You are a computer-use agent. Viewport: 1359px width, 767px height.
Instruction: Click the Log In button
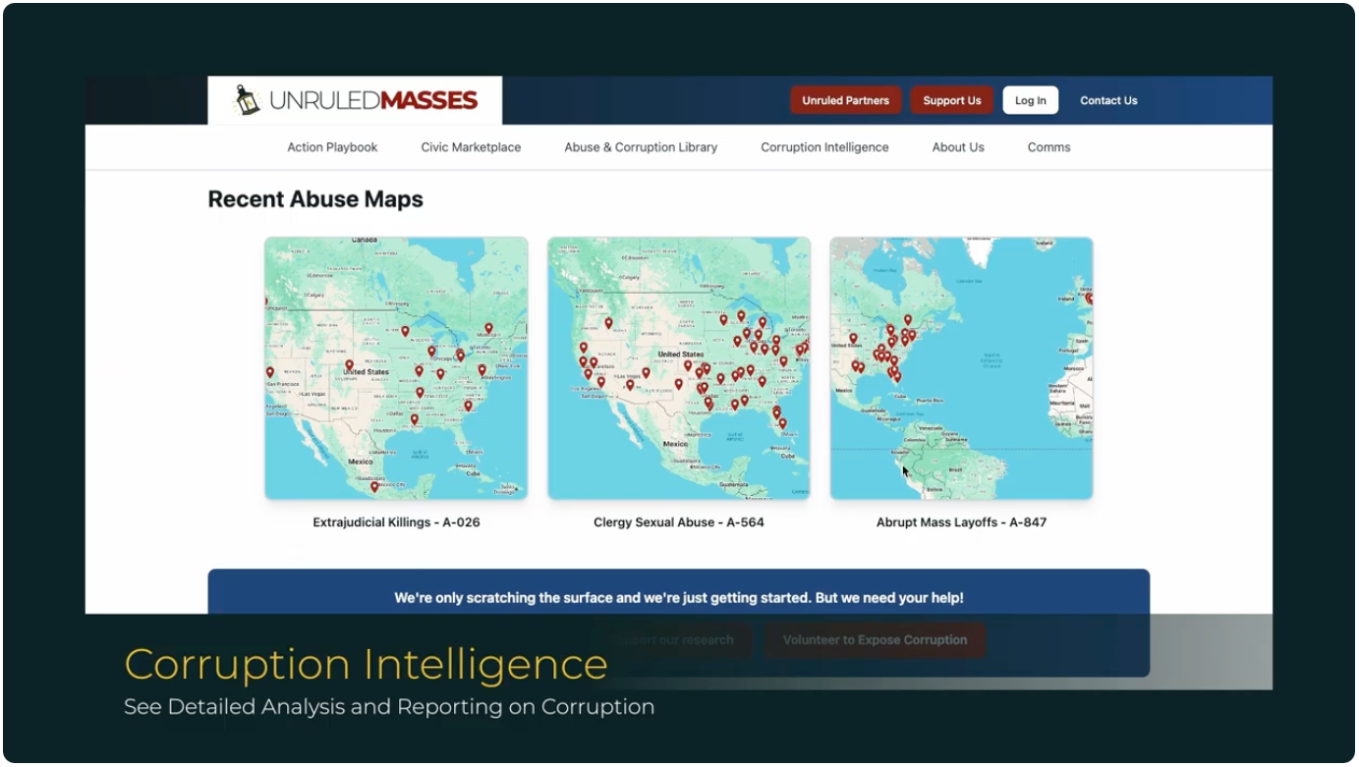click(1031, 100)
